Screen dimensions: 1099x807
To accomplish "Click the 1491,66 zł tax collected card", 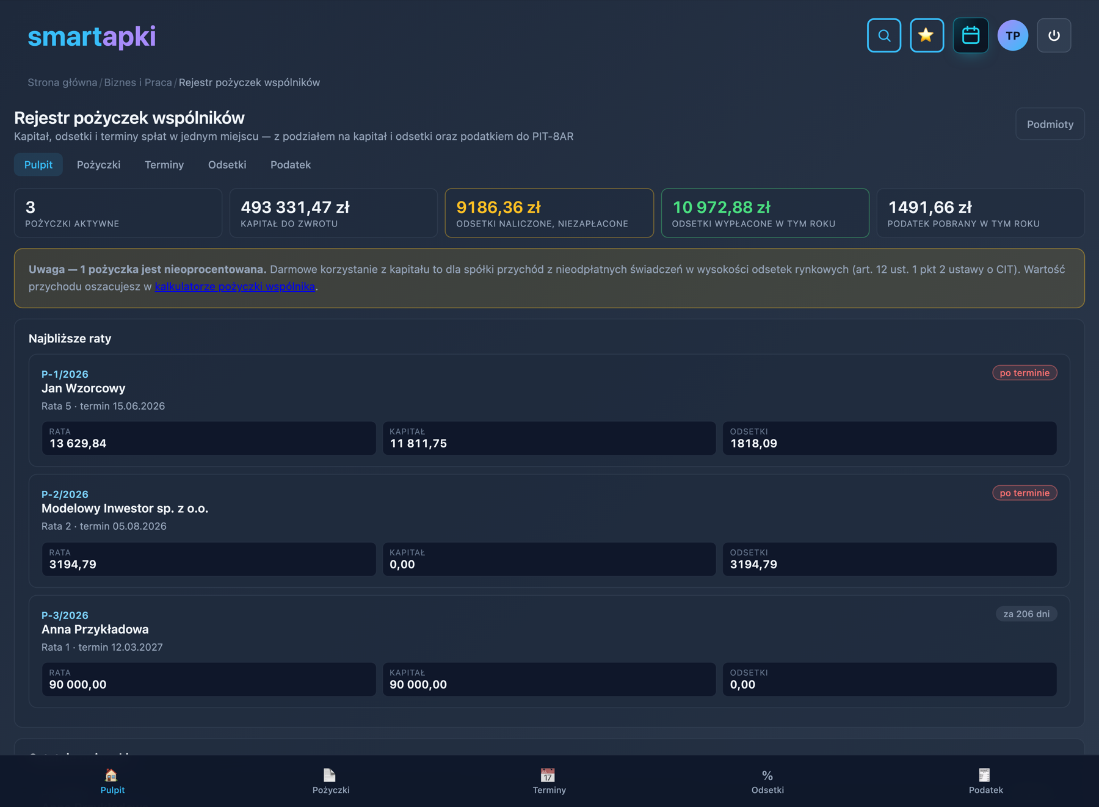I will point(981,213).
